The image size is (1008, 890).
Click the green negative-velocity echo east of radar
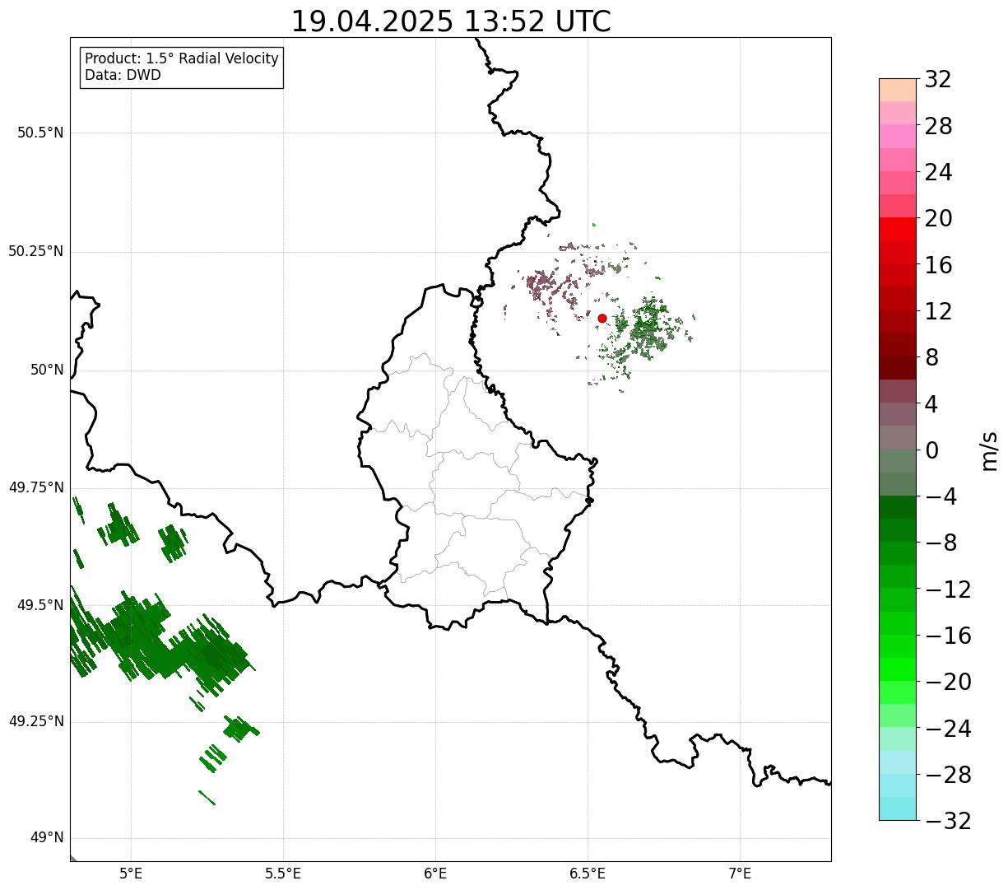click(648, 327)
